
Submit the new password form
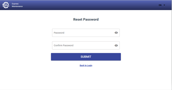click(x=86, y=57)
